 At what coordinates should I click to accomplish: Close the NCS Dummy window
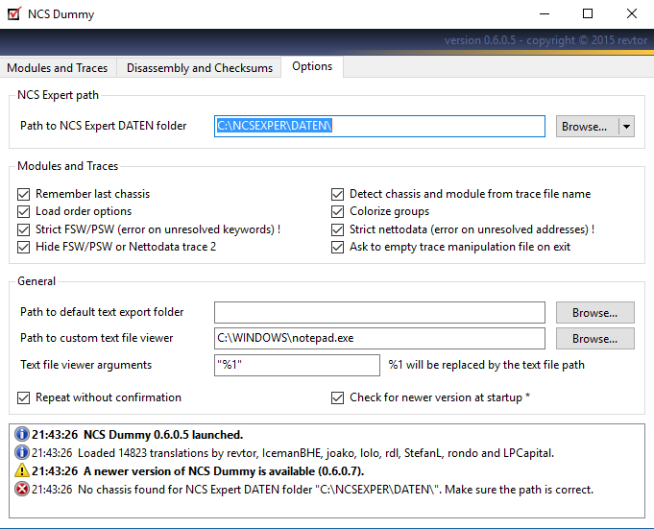(x=632, y=13)
